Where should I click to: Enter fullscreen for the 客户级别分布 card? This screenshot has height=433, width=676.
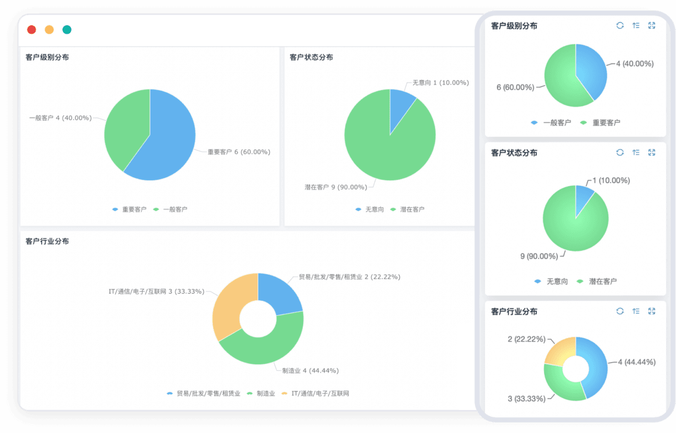652,25
